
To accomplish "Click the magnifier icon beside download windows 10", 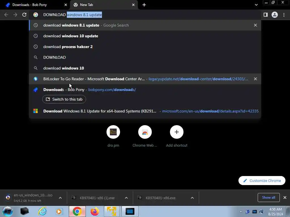I will click(36, 68).
